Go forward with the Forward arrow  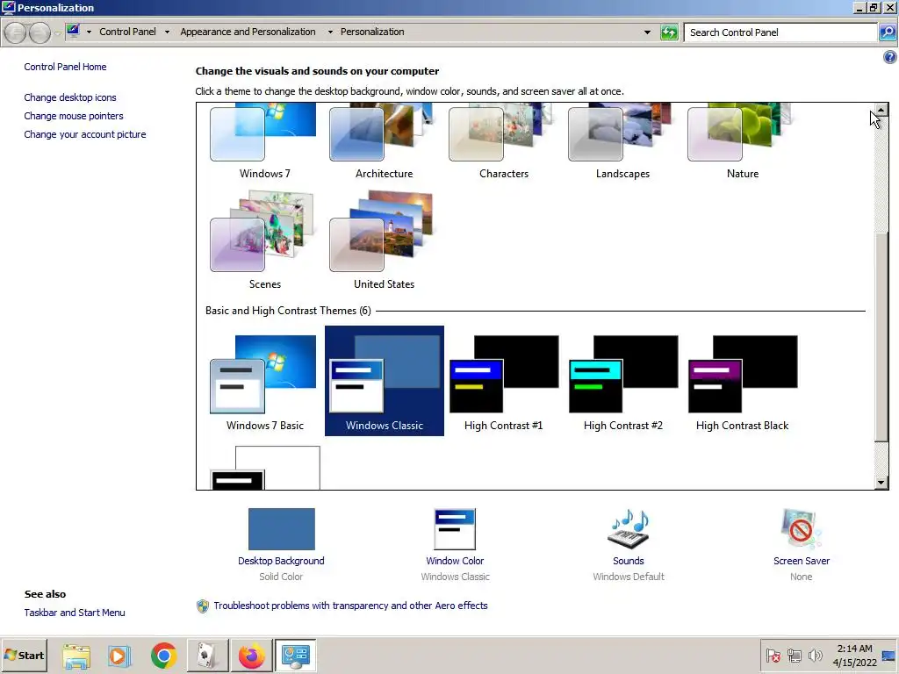[x=40, y=32]
